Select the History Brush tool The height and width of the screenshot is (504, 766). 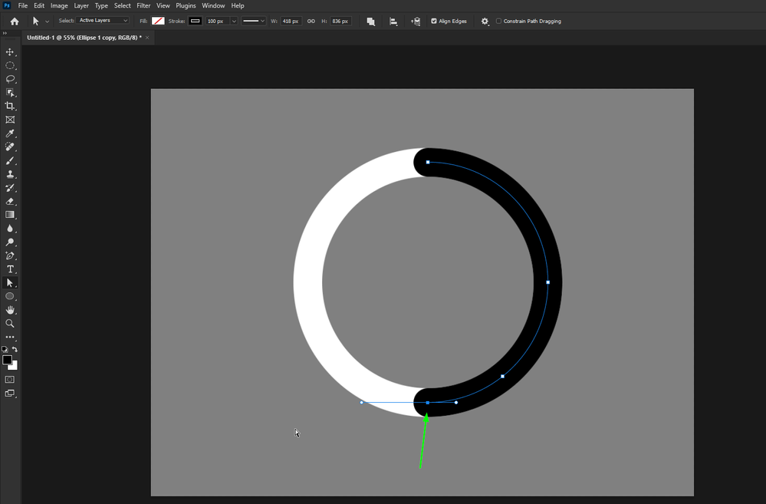click(10, 188)
